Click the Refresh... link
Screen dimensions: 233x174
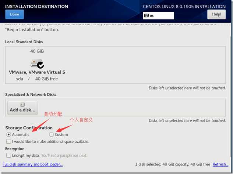pos(220,164)
